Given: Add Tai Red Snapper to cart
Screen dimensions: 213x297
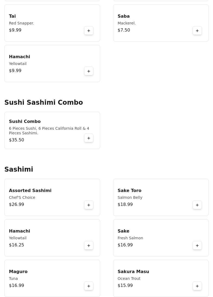Looking at the screenshot, I should (89, 31).
